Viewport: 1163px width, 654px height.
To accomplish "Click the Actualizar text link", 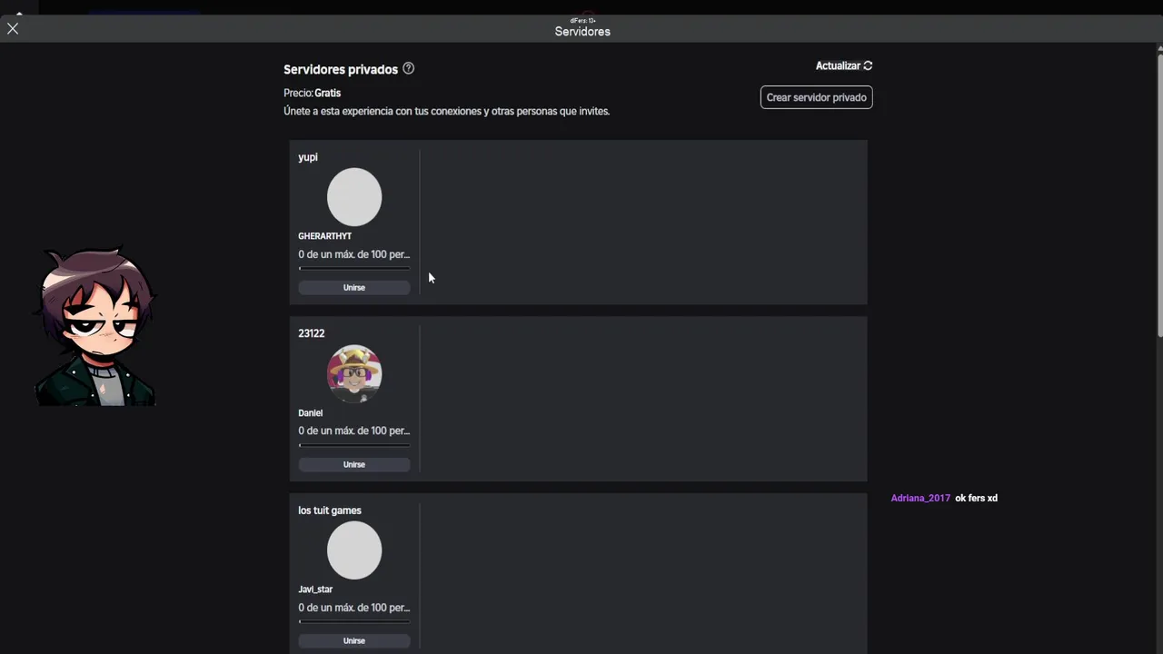I will [838, 65].
